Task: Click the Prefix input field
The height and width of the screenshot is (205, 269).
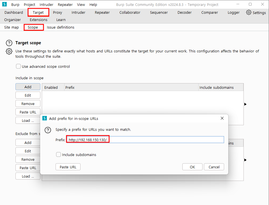Action: point(145,139)
